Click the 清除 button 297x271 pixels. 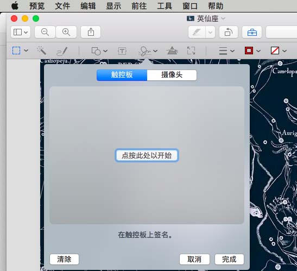[x=64, y=259]
